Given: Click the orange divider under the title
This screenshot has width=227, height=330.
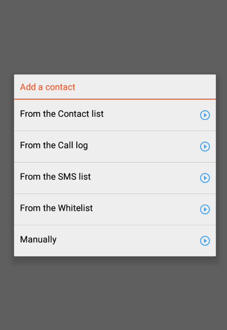Looking at the screenshot, I should (115, 99).
